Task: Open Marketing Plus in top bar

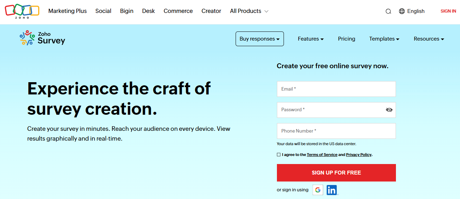Action: point(68,11)
